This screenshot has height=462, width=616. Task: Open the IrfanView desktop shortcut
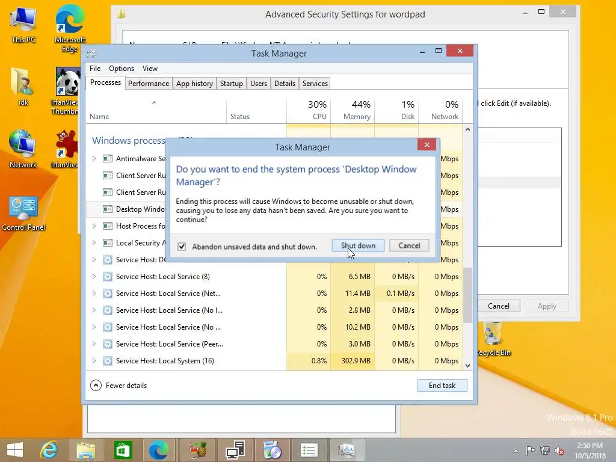[66, 149]
